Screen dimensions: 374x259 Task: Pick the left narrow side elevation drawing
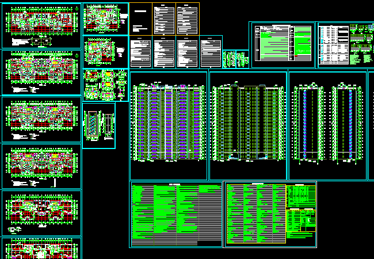click(x=308, y=125)
